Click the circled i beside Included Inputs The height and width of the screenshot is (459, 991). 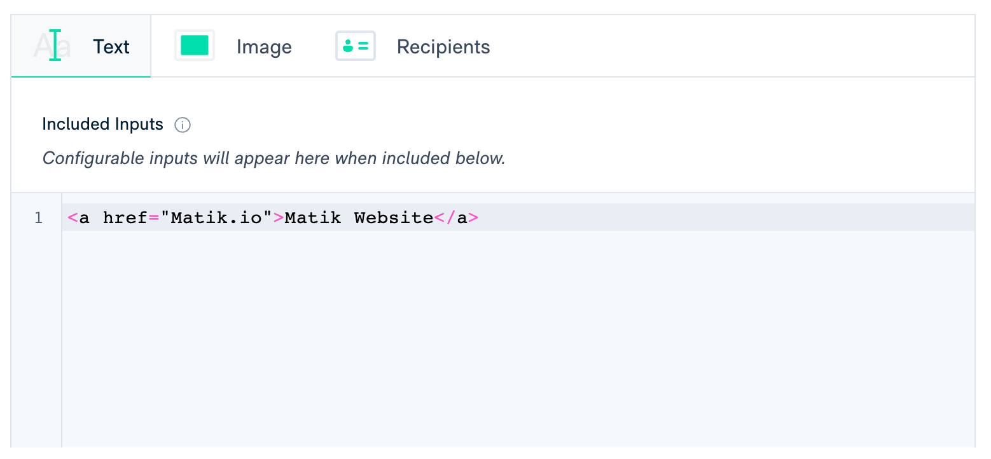[x=182, y=125]
